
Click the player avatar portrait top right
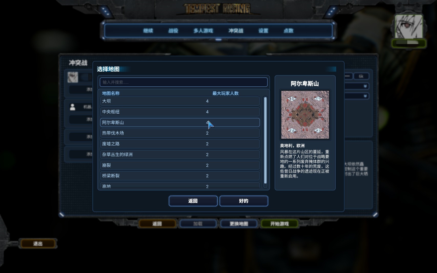[409, 27]
